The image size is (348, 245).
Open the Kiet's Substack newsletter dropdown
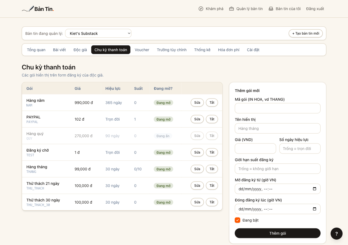point(98,33)
